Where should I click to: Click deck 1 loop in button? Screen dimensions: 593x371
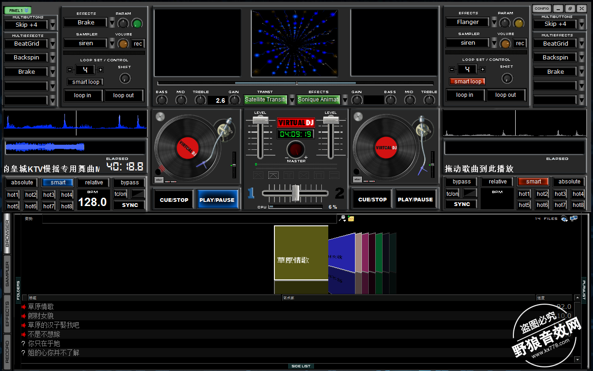click(82, 95)
